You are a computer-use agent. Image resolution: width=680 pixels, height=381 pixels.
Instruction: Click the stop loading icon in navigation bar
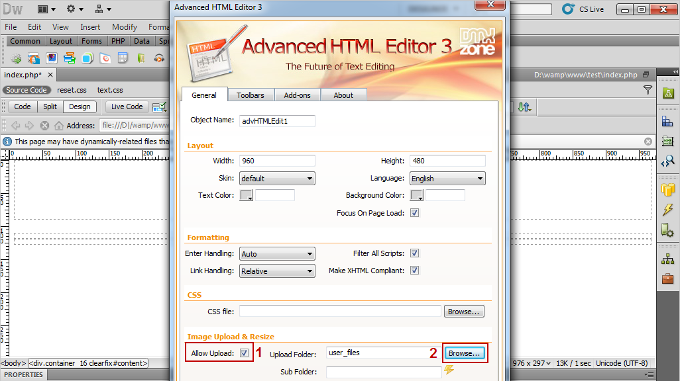coord(44,126)
